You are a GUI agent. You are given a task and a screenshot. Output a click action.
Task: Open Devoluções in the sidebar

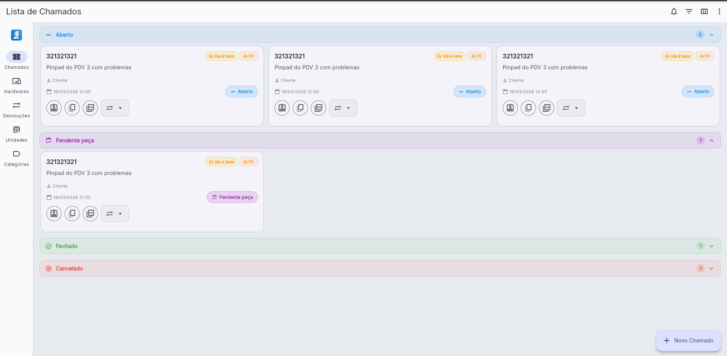[16, 110]
